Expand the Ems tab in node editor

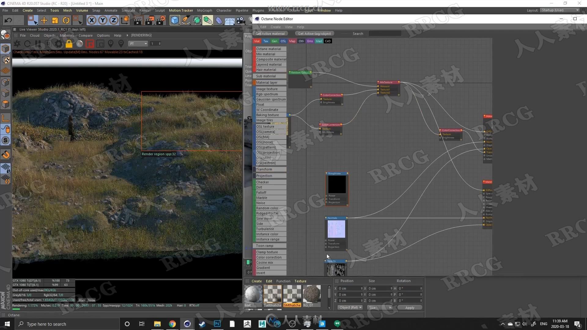310,41
